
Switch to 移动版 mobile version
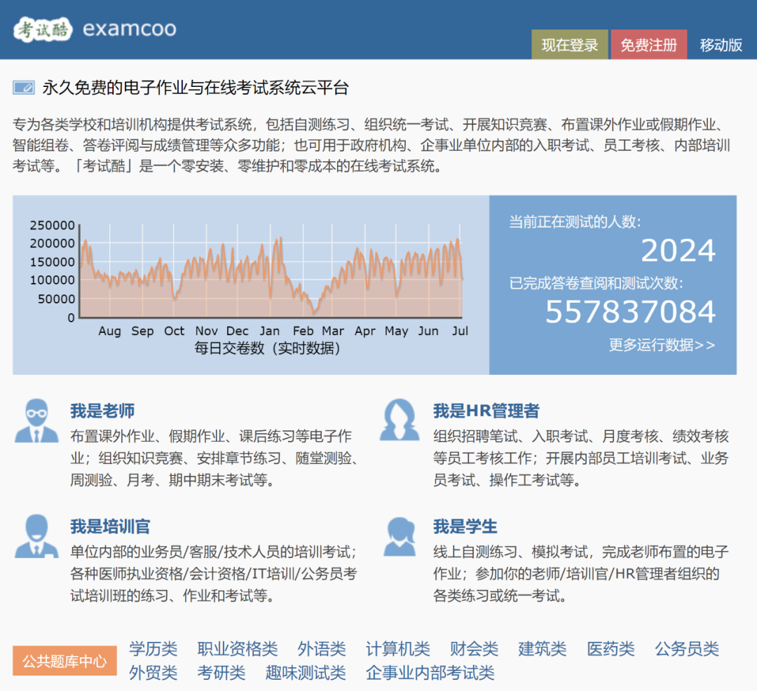[x=721, y=45]
